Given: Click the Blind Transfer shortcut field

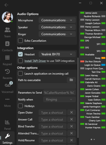Looking at the screenshot, I should pos(52,126).
